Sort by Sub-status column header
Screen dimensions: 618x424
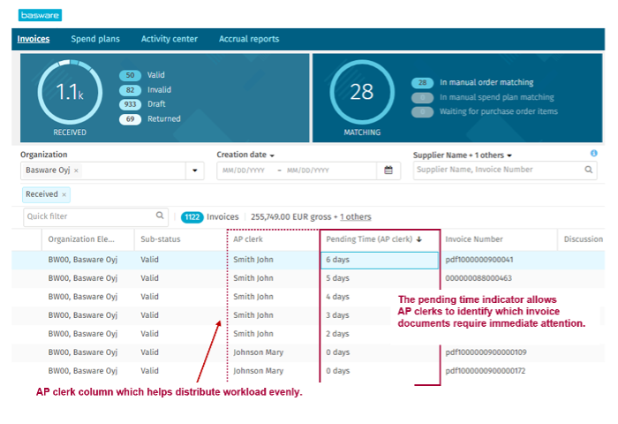click(x=161, y=239)
